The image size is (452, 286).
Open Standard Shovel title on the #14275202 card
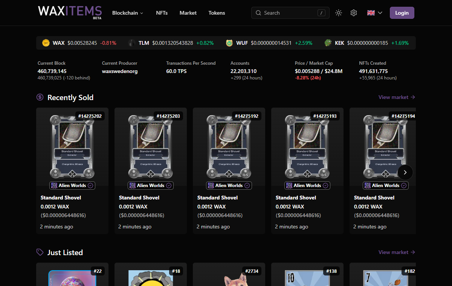pyautogui.click(x=61, y=198)
